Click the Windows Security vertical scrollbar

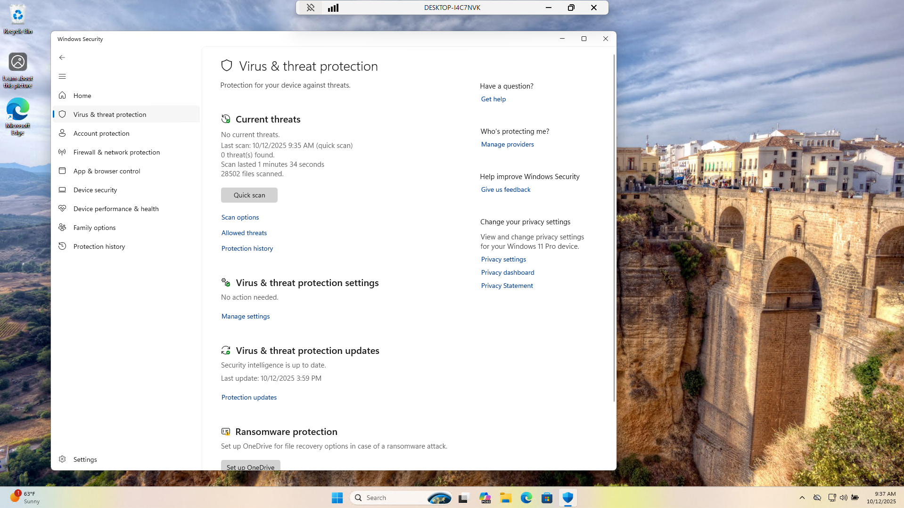tap(614, 226)
